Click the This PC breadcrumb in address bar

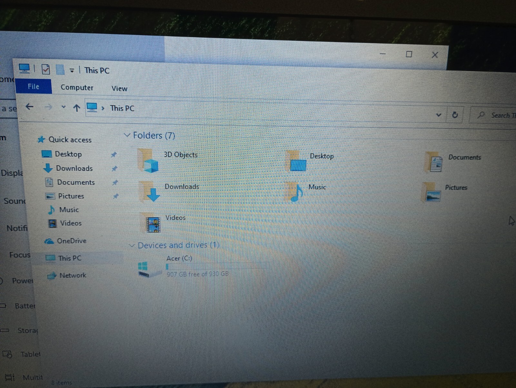122,108
